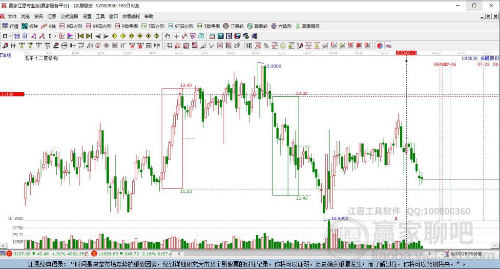Select the red pen drawing tool
500x269 pixels.
5,45
